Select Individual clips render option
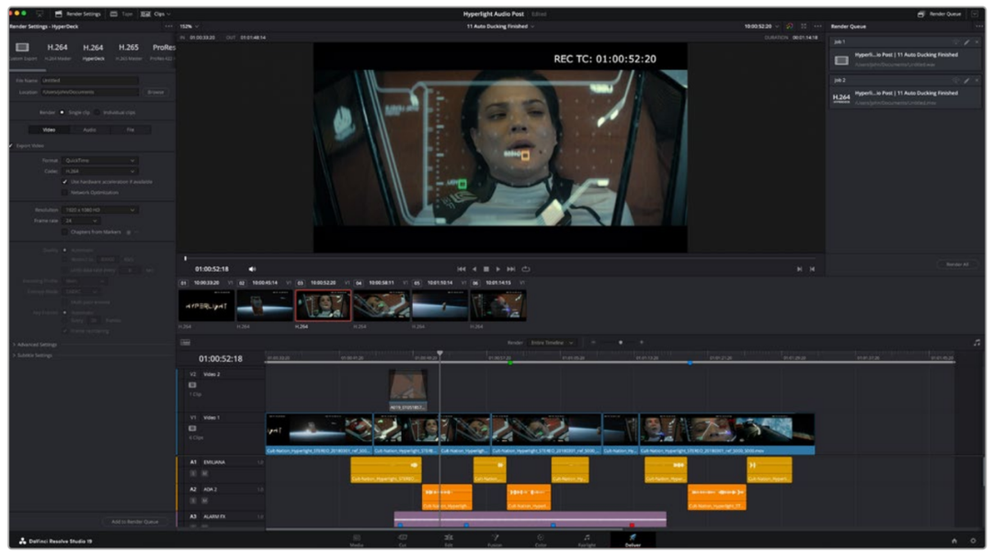 coord(97,112)
